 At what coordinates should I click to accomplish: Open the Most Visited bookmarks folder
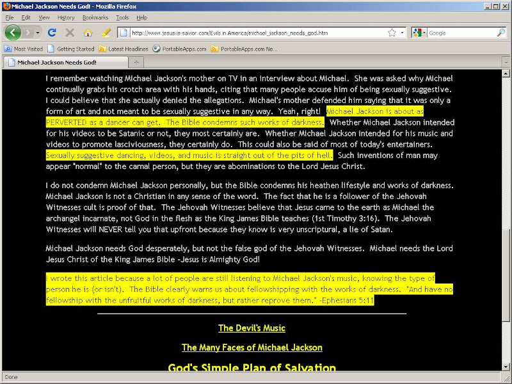[24, 49]
